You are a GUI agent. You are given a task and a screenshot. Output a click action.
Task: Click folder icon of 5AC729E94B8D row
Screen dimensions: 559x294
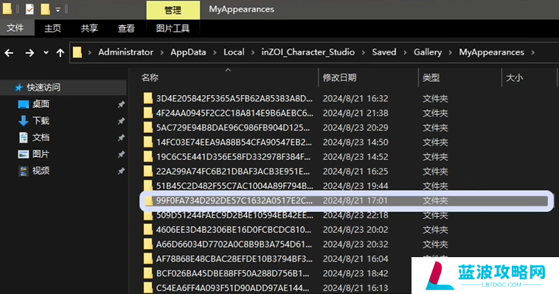coord(148,127)
